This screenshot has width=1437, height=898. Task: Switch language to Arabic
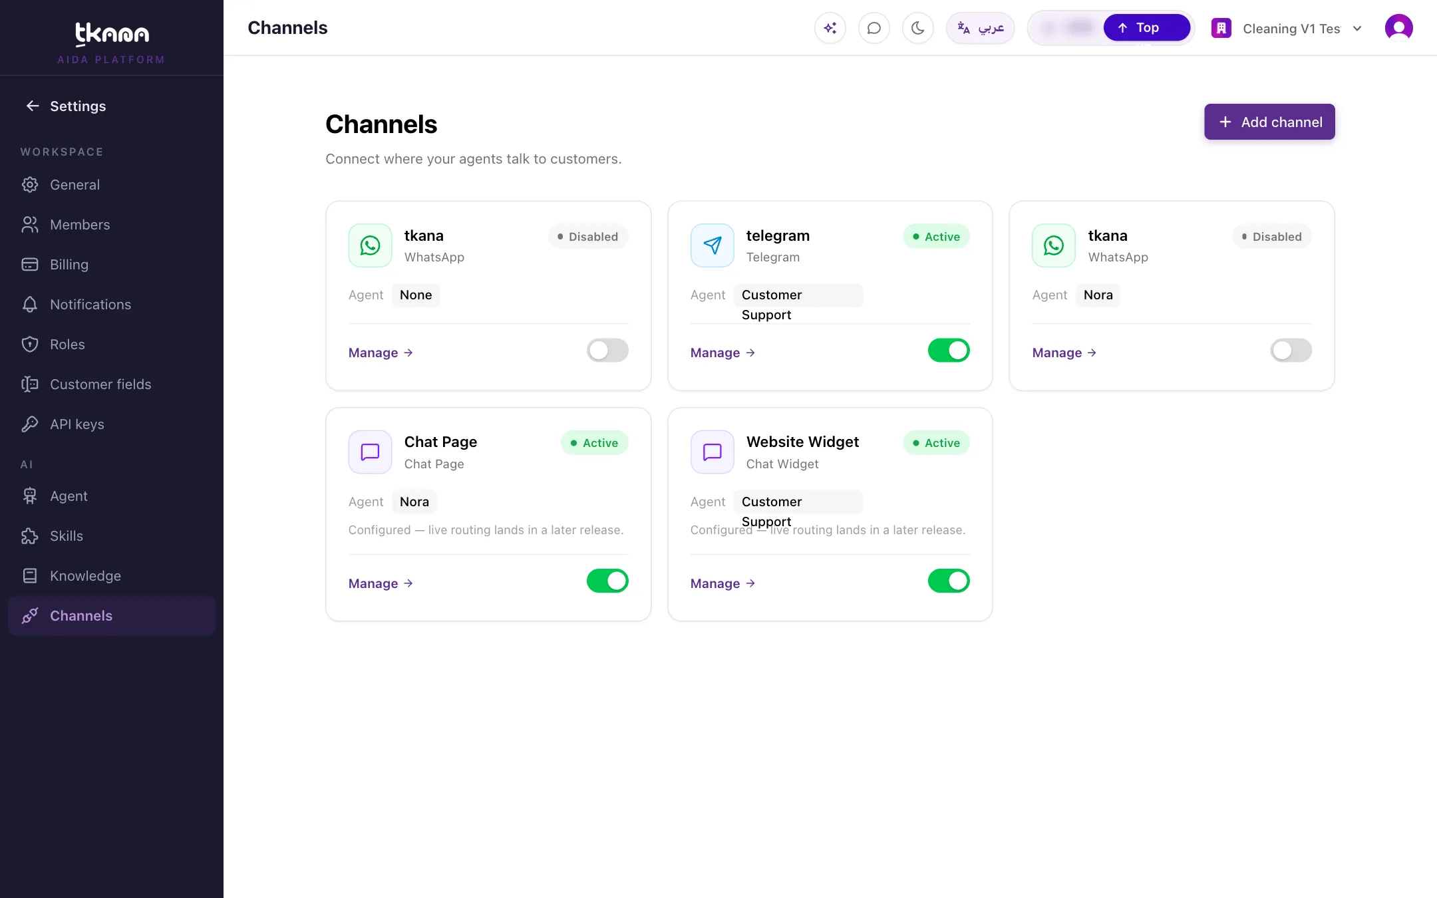point(980,28)
